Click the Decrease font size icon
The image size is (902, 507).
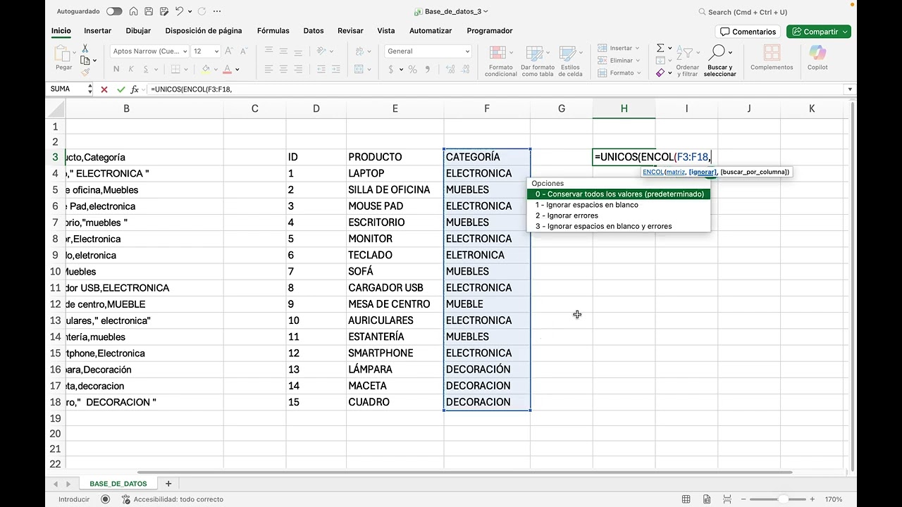(244, 51)
